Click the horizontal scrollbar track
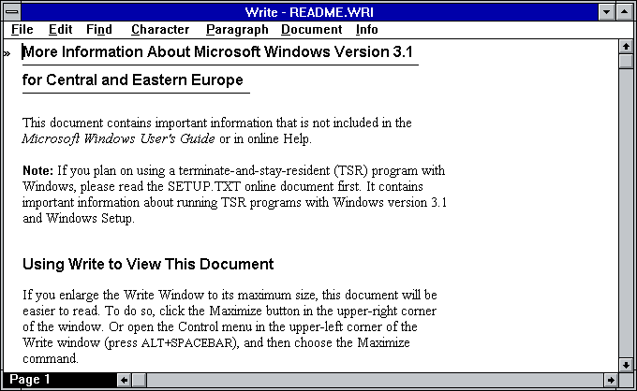Image resolution: width=637 pixels, height=391 pixels. (375, 380)
